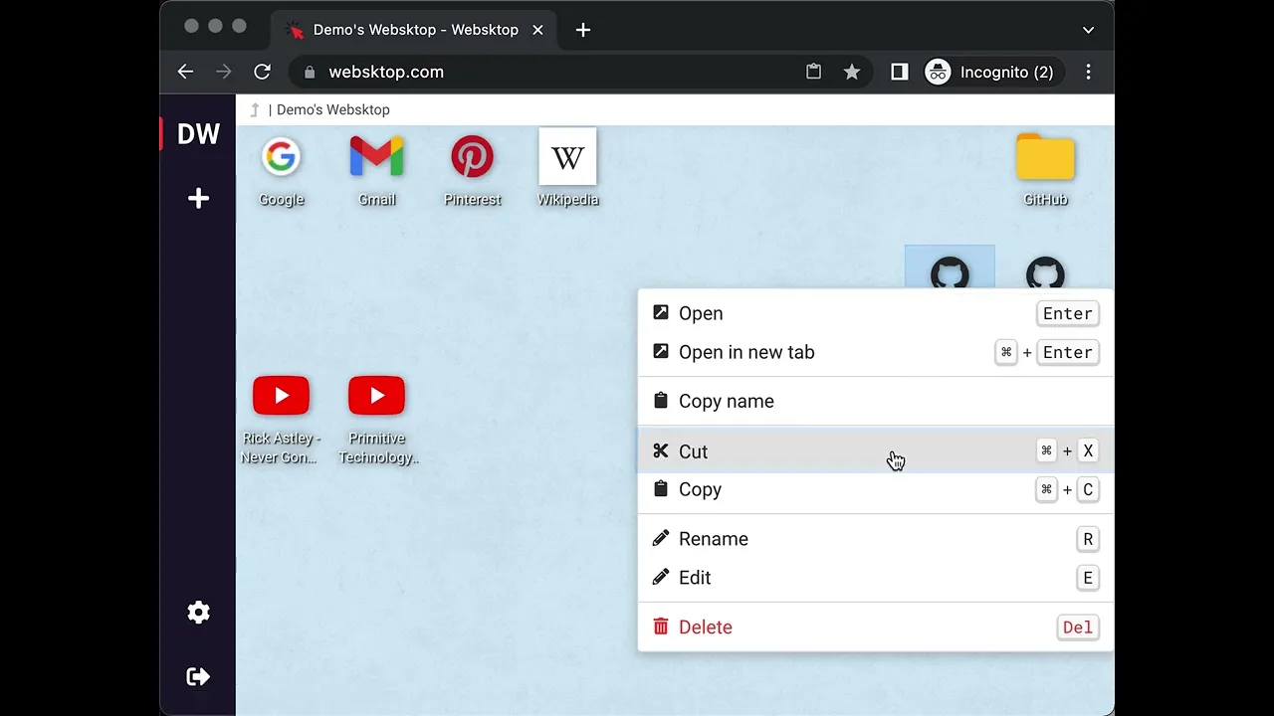Open the Pinterest shortcut icon
1274x716 pixels.
pyautogui.click(x=472, y=157)
